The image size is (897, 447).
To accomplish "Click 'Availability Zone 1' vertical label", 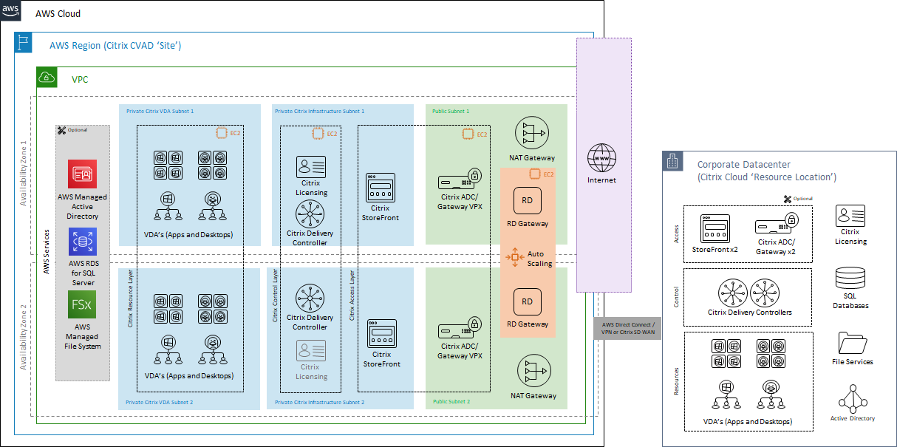I will click(x=23, y=171).
